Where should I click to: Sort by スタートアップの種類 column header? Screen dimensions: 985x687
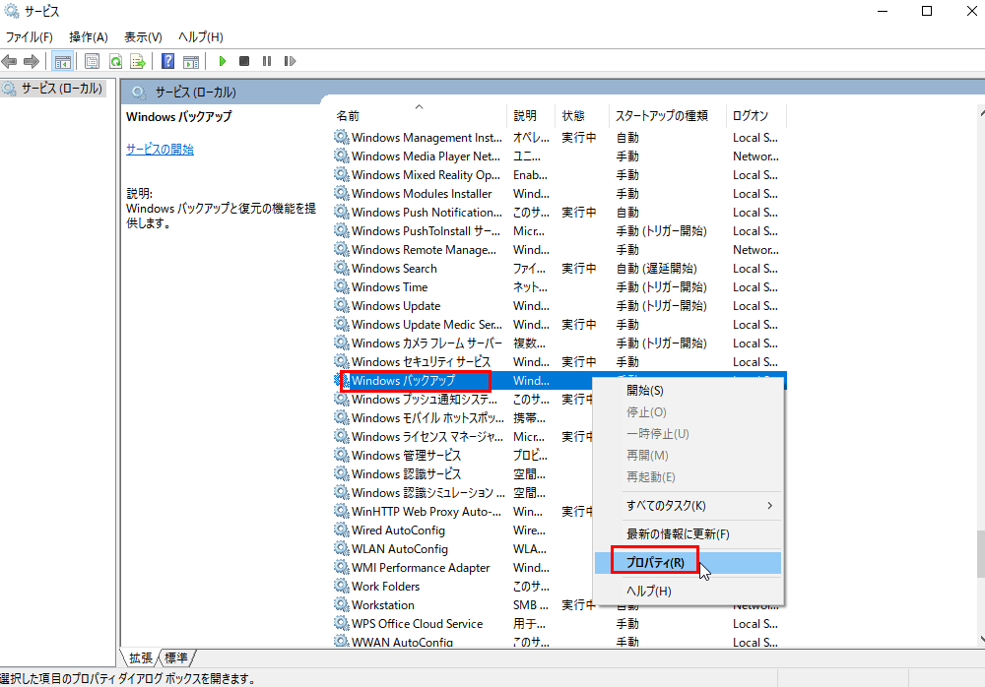coord(667,115)
